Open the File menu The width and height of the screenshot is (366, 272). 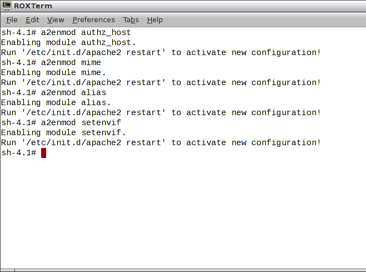(x=12, y=20)
